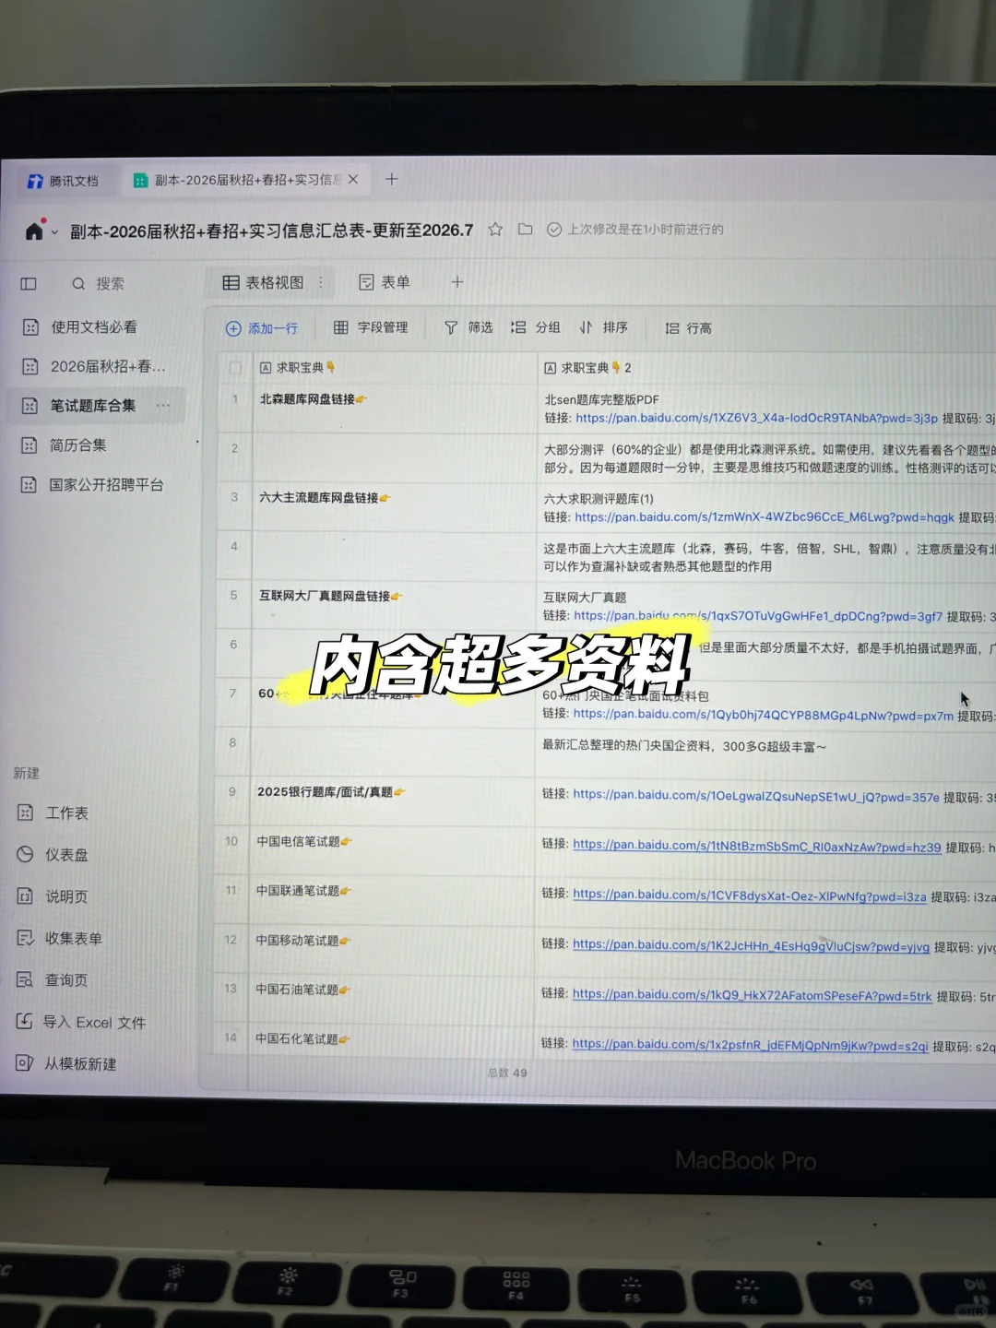Open the pan.baidu link ending pwd=3gf7
Image resolution: width=996 pixels, height=1328 pixels.
pyautogui.click(x=758, y=616)
